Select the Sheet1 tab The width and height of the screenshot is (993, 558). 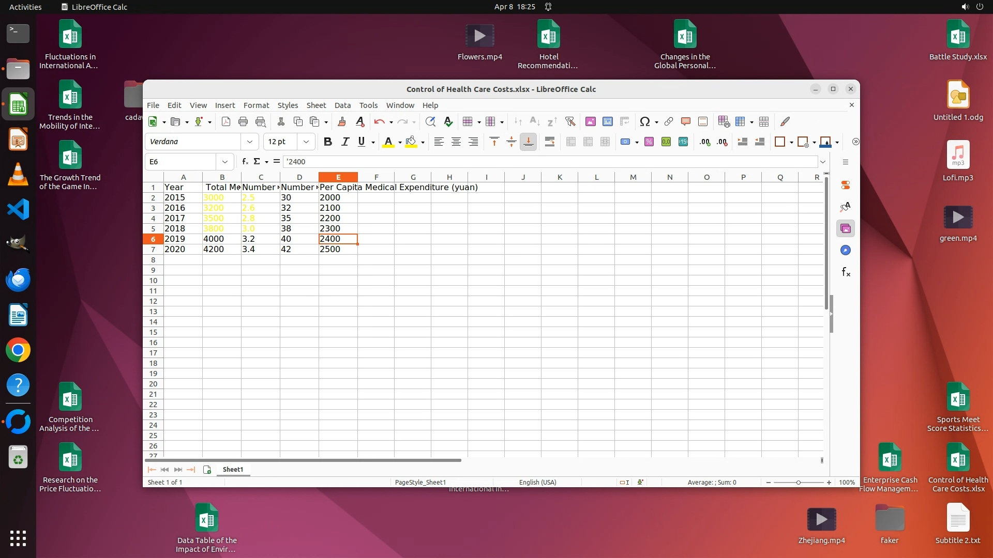click(233, 469)
